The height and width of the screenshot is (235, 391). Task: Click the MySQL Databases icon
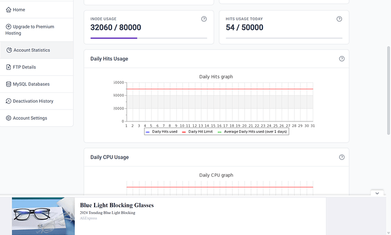tap(8, 84)
